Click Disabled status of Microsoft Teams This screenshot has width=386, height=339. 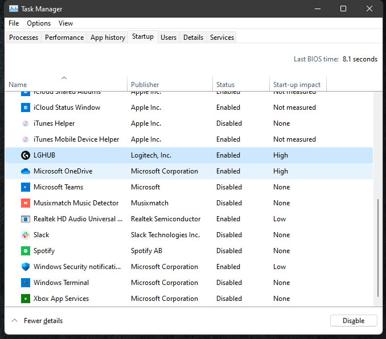[x=229, y=187]
